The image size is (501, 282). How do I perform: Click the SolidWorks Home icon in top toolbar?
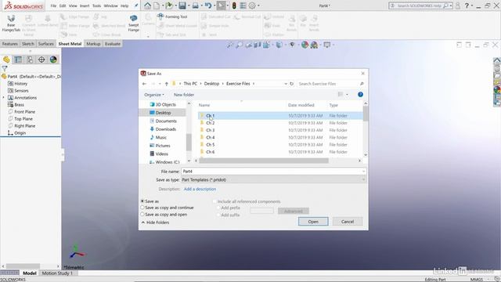point(147,5)
